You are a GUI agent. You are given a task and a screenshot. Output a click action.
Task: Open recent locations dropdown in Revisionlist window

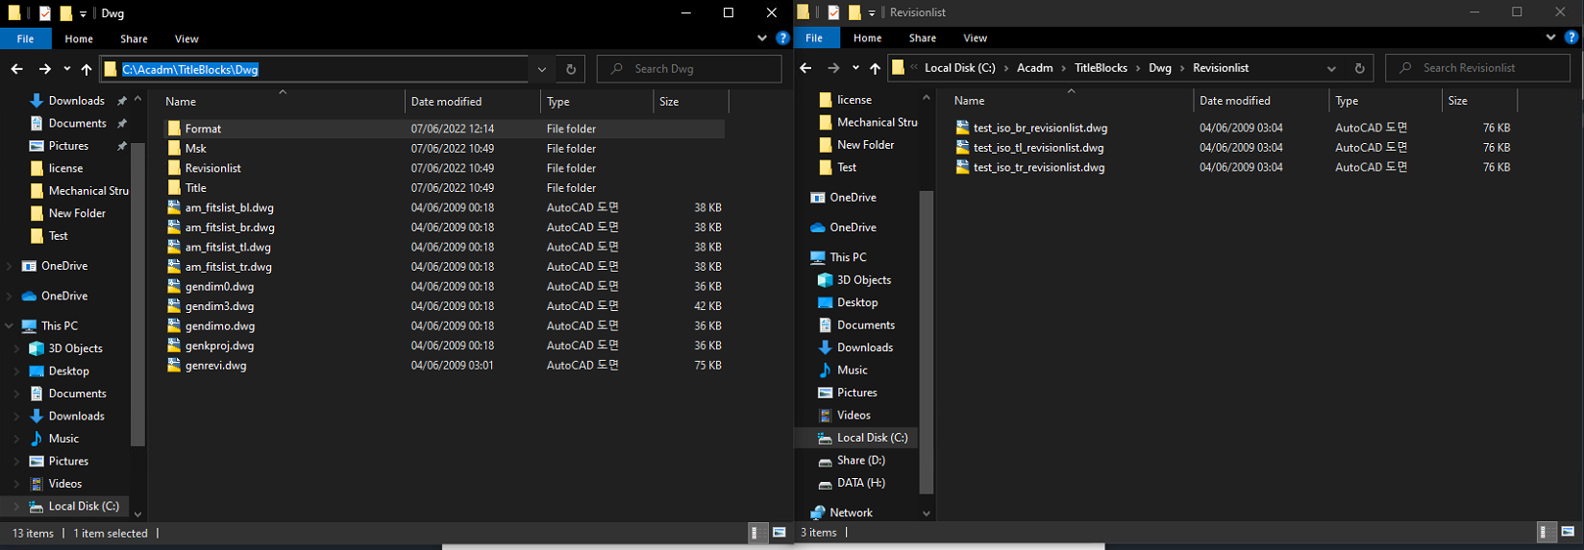tap(855, 68)
